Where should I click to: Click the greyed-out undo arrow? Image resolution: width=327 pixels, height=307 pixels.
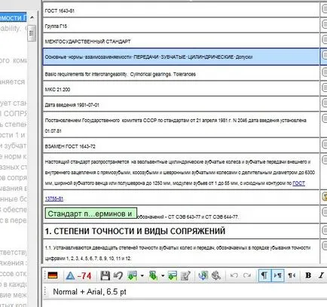[x=234, y=275]
